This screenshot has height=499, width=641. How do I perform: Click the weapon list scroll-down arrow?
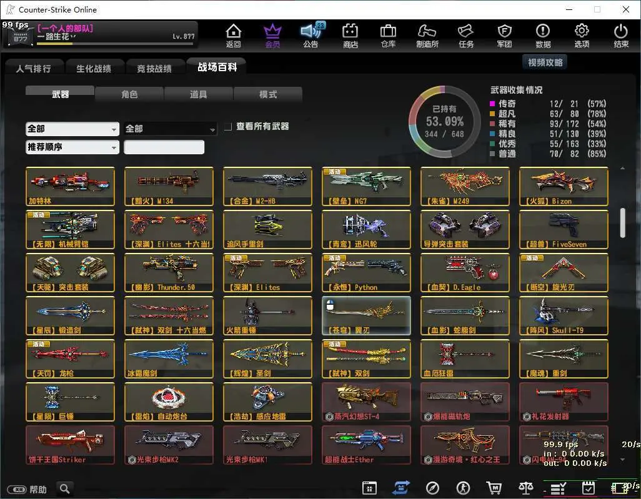coord(622,460)
